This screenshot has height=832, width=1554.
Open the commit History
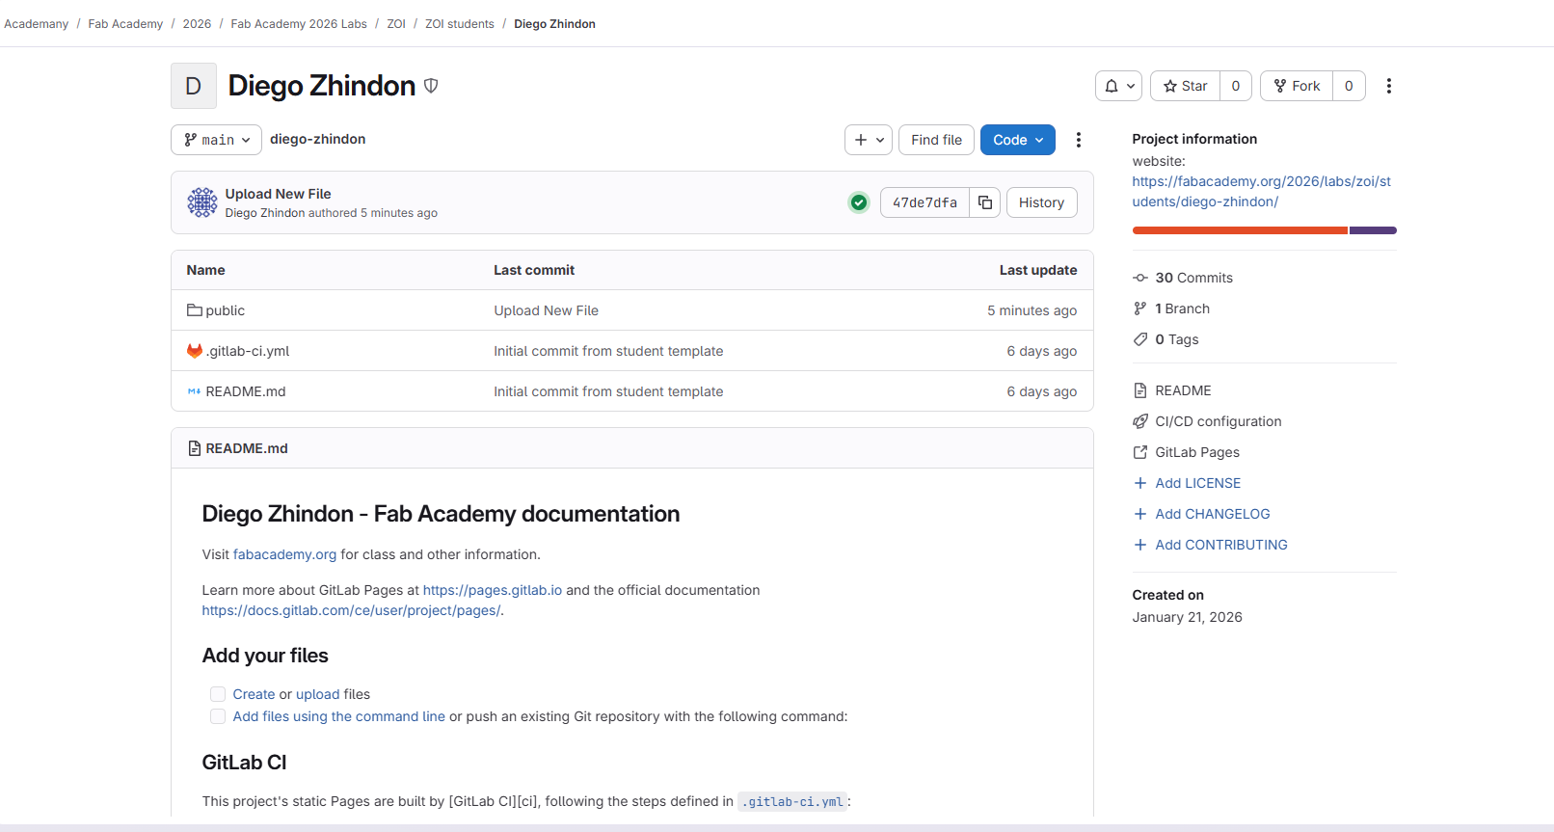[1042, 202]
